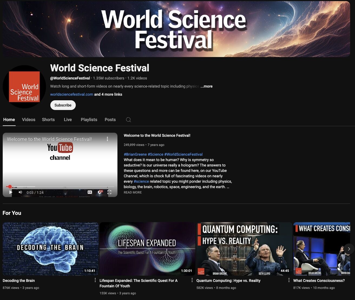Expand channel description with ...more
This screenshot has width=355, height=300.
click(x=206, y=86)
